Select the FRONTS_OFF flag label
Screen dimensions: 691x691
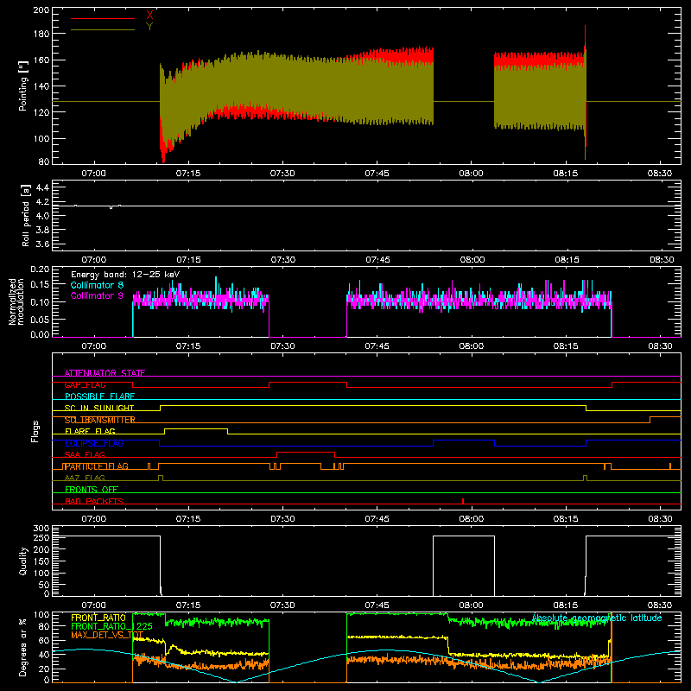click(x=92, y=490)
